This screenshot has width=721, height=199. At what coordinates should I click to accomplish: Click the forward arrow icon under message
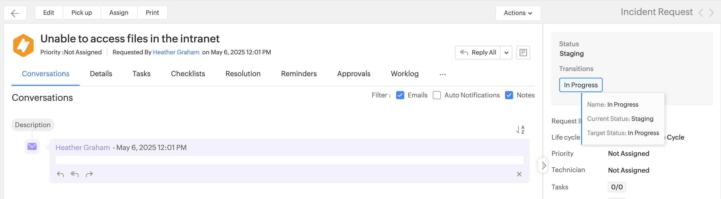click(89, 174)
